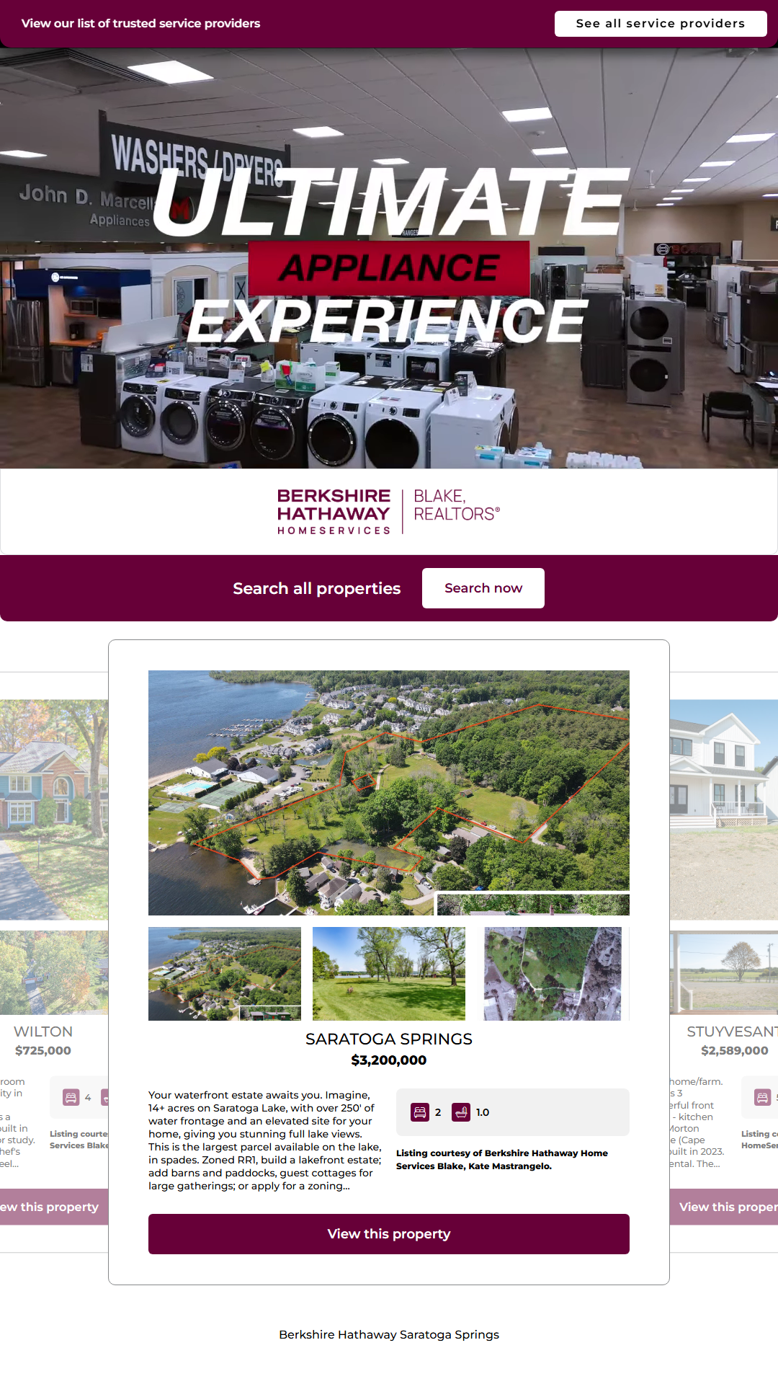Viewport: 778px width, 1384px height.
Task: Click the Search now button
Action: [x=483, y=588]
